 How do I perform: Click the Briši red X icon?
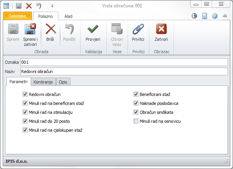tap(51, 29)
